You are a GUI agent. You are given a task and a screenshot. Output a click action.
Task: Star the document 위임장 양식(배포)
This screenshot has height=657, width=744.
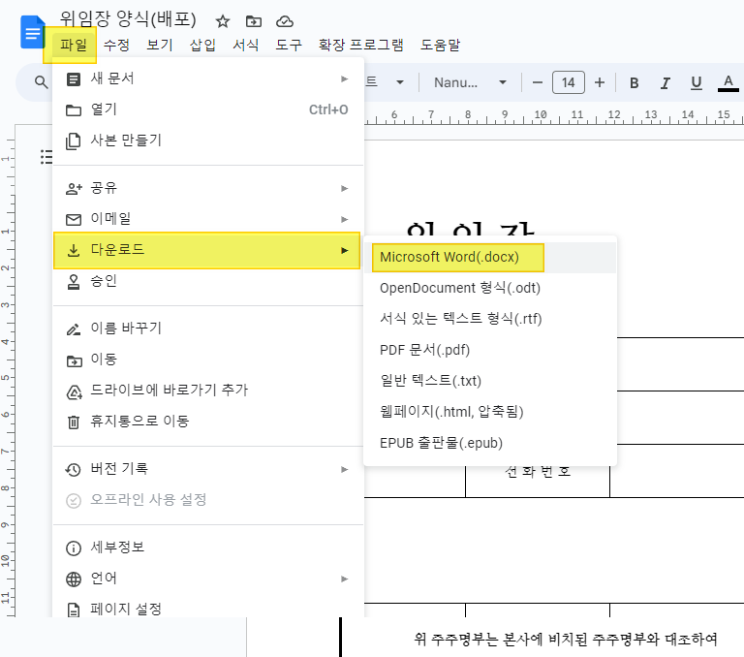point(223,21)
